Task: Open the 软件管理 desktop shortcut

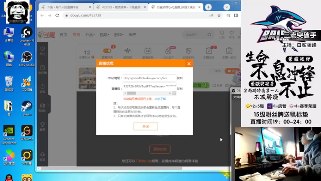Action: 9,157
